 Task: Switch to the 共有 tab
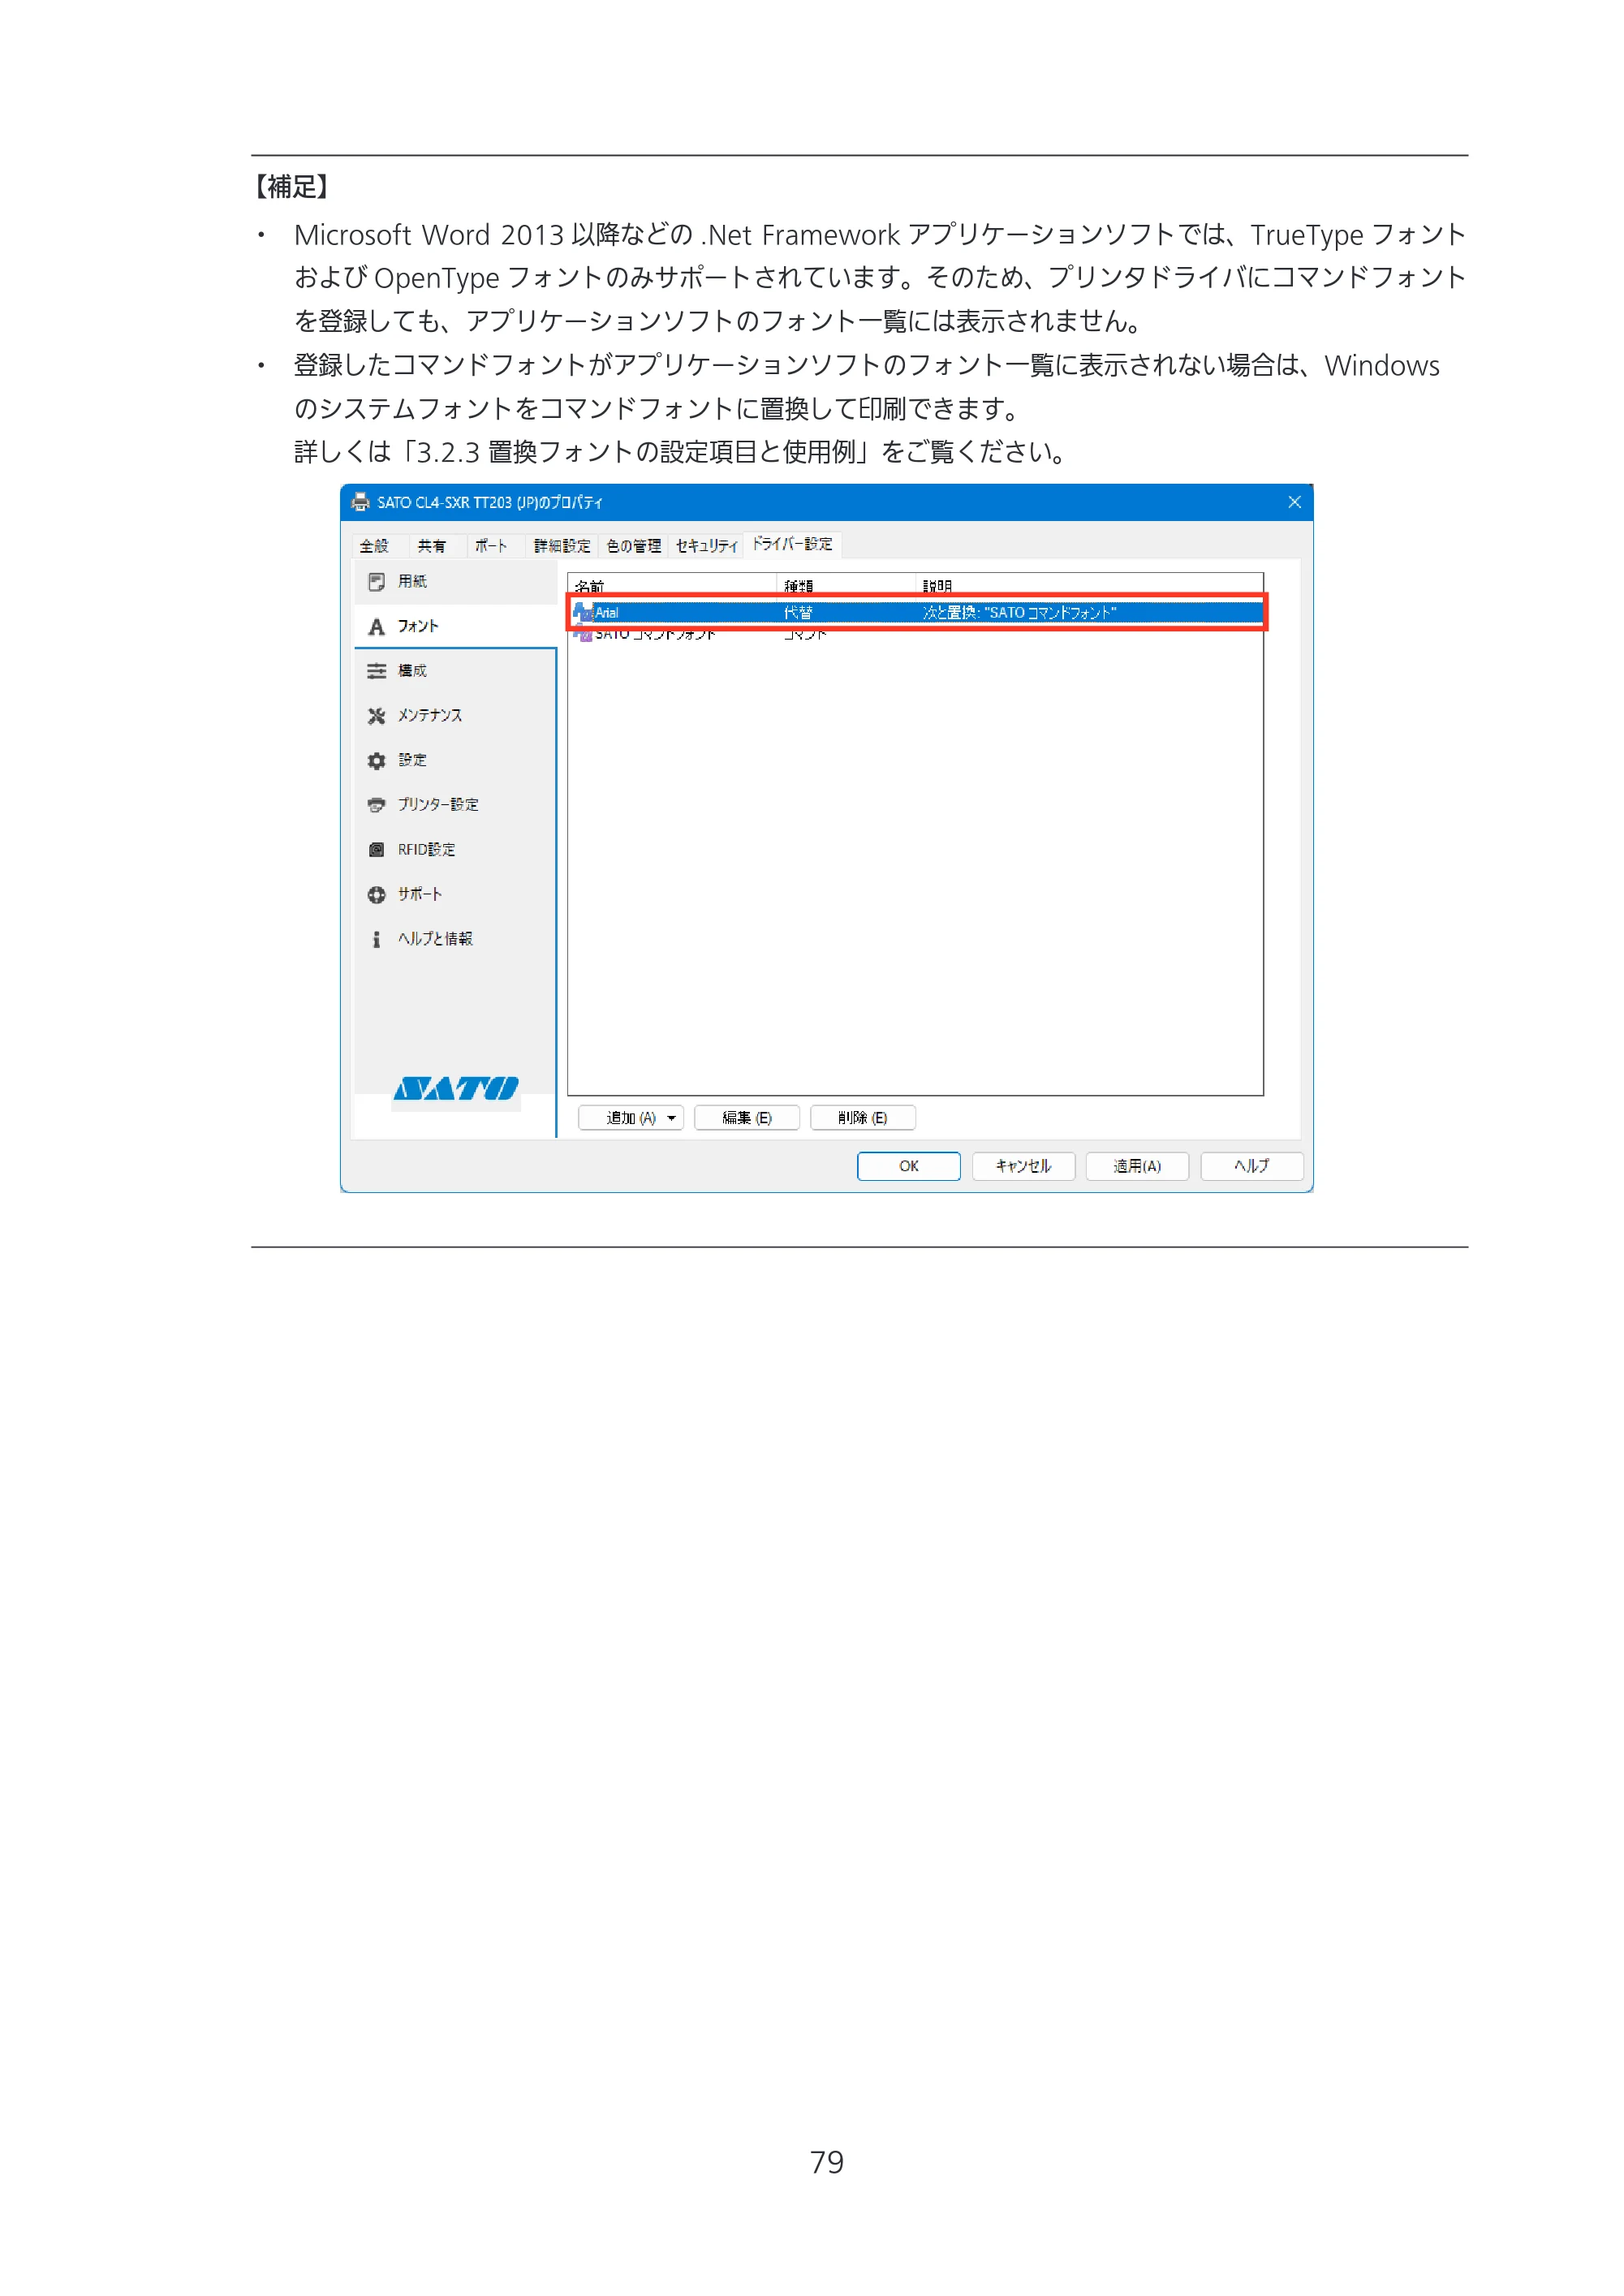(x=432, y=546)
